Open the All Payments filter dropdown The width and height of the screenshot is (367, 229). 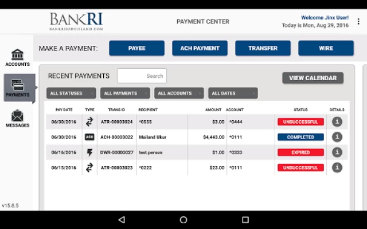124,93
